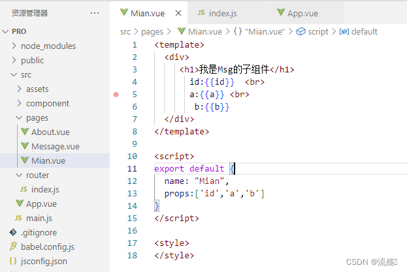Image resolution: width=407 pixels, height=272 pixels.
Task: Switch to the App.vue editor tab
Action: [x=305, y=13]
